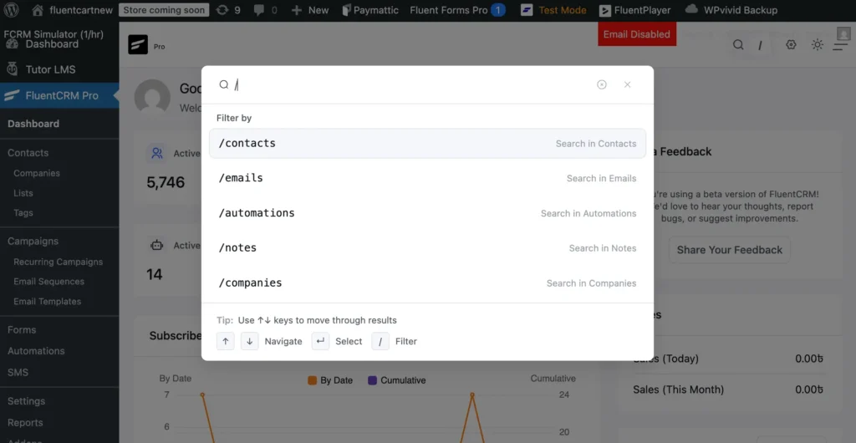The height and width of the screenshot is (443, 856).
Task: Open Reports in the sidebar
Action: [x=25, y=422]
